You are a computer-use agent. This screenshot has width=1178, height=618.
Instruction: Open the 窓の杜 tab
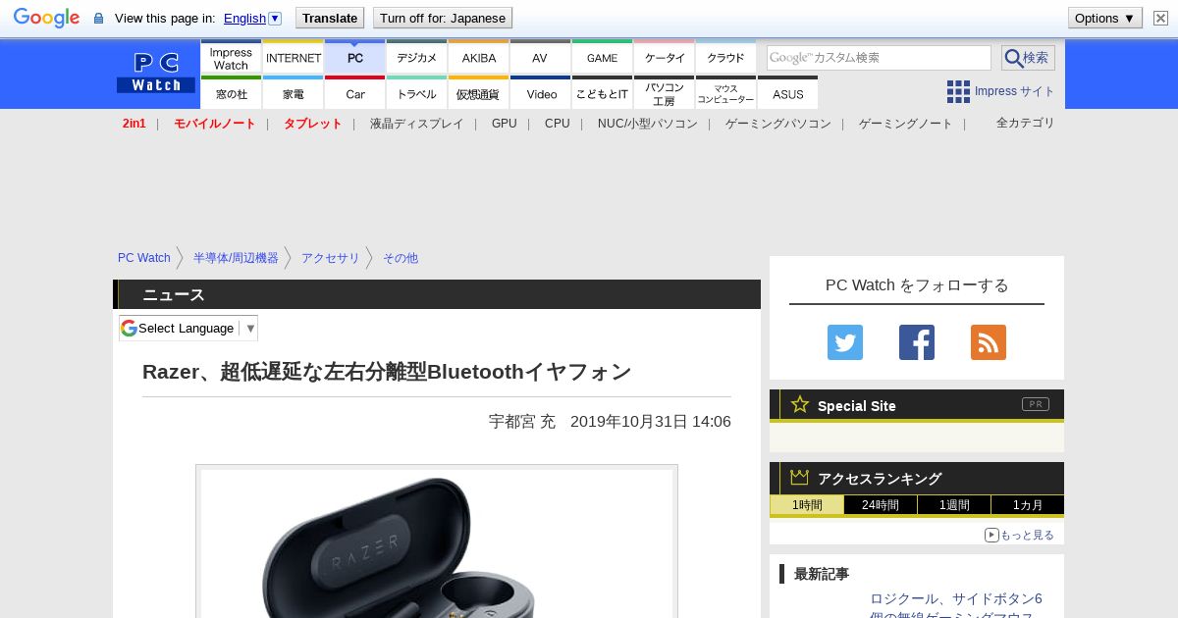pyautogui.click(x=231, y=93)
